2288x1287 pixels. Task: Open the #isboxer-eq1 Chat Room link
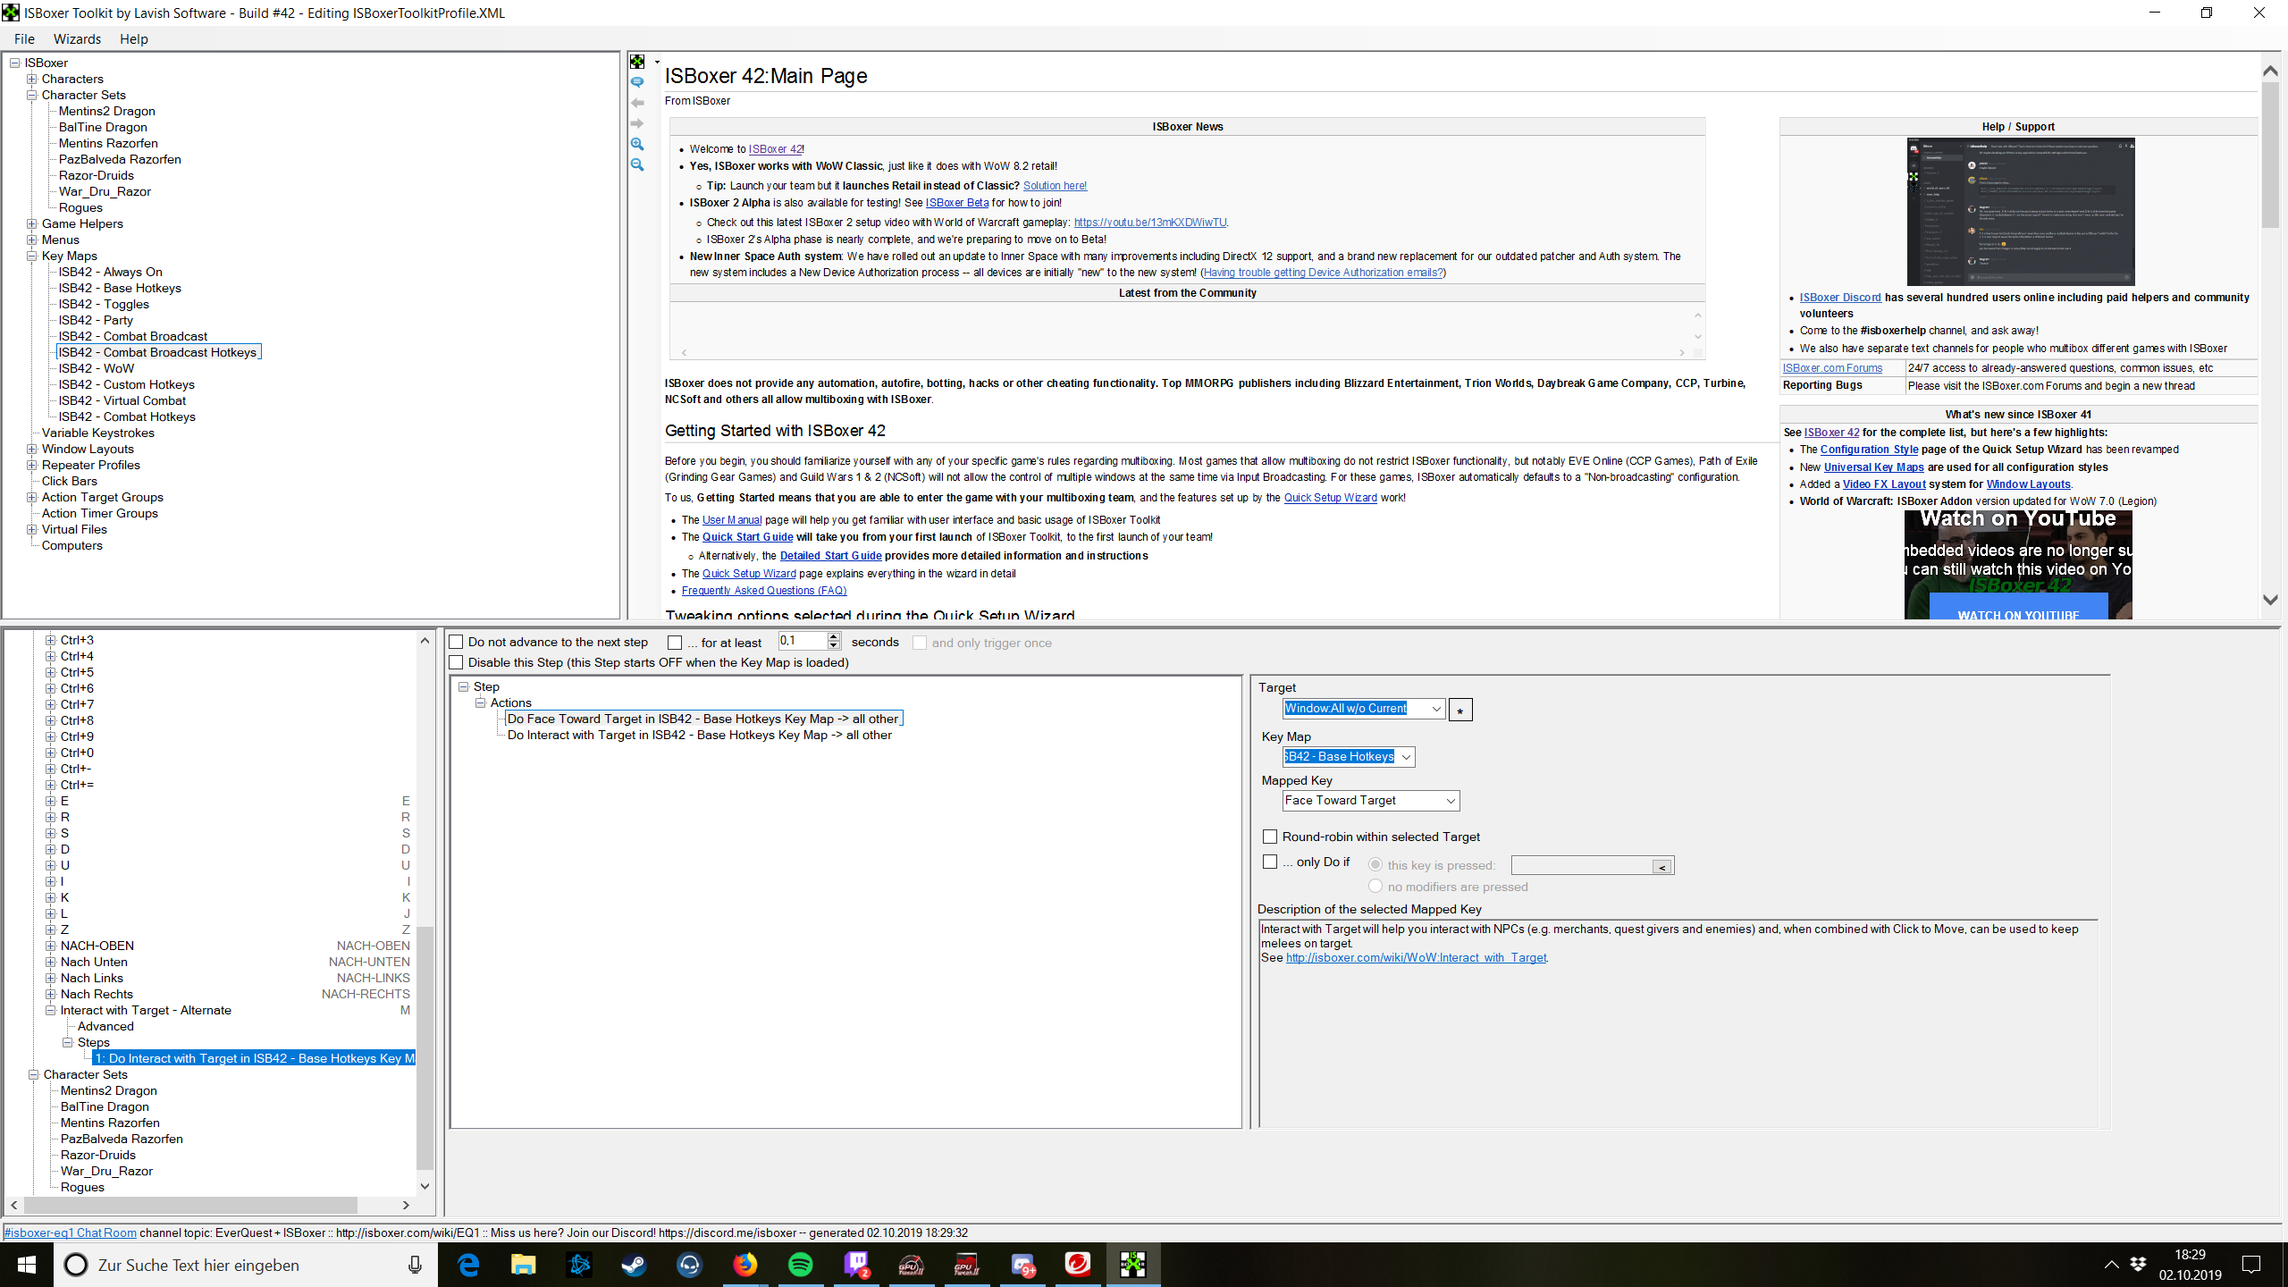click(71, 1232)
